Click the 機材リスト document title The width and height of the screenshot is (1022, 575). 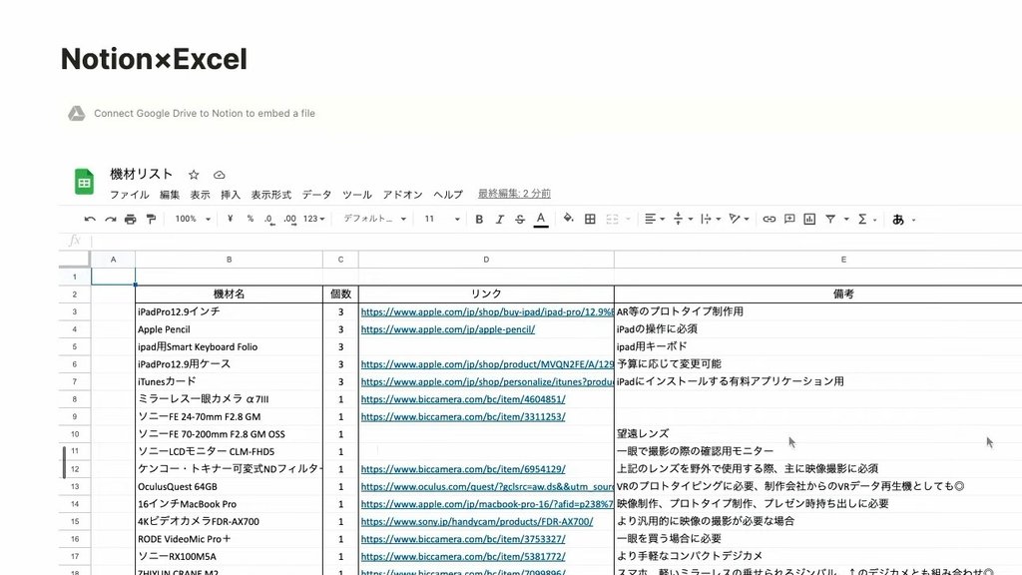coord(141,174)
